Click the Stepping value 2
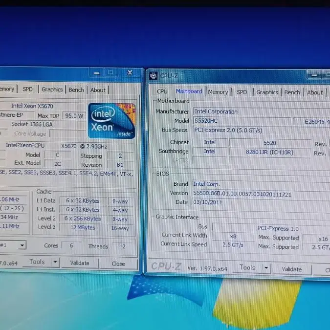The width and height of the screenshot is (330, 330). [120, 156]
